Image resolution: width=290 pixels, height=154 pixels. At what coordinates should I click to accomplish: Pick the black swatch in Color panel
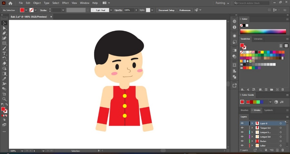point(244,25)
